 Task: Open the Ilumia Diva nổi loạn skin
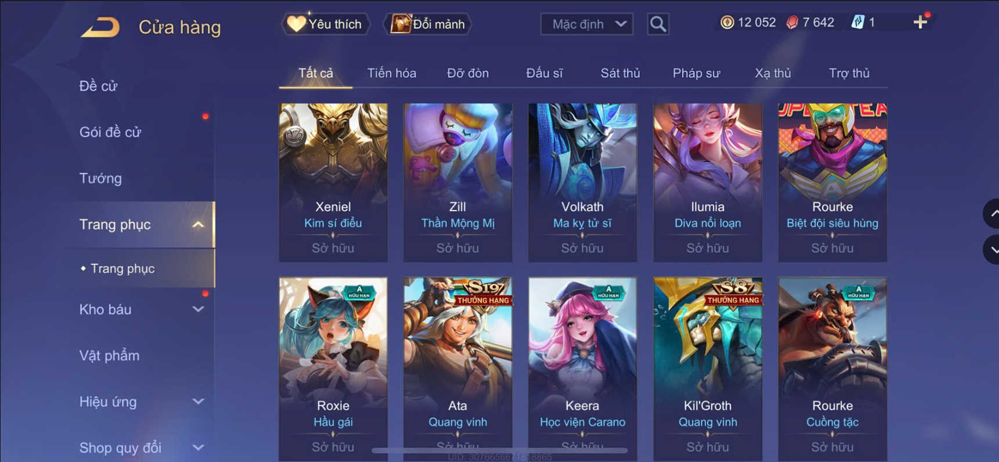[708, 182]
